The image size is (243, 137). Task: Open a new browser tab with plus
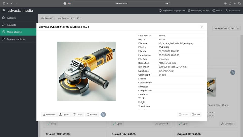pyautogui.click(x=235, y=3)
